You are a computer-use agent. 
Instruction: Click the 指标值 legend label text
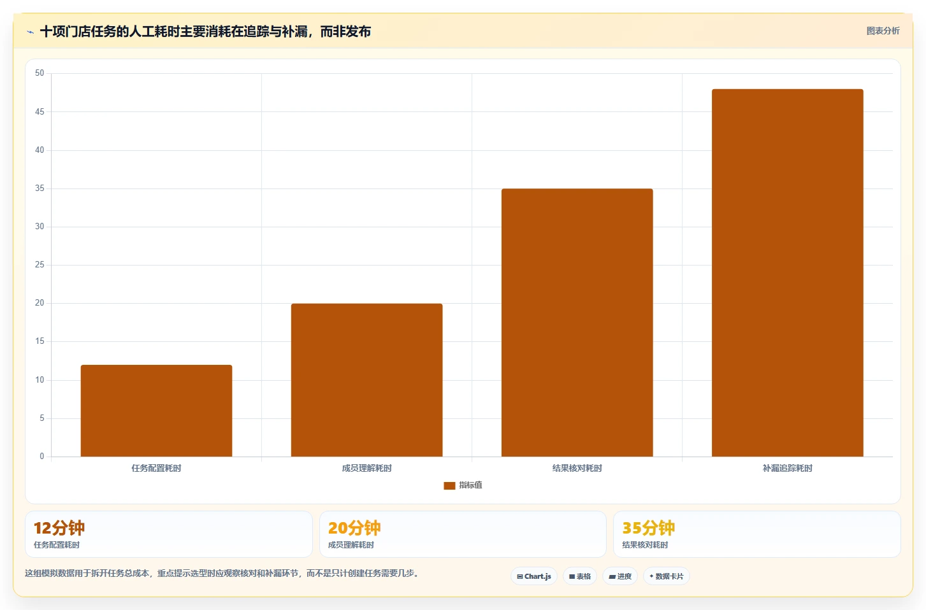point(470,485)
